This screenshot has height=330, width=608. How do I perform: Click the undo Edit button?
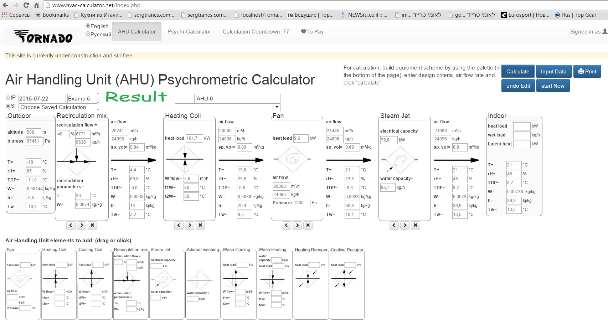pyautogui.click(x=518, y=86)
